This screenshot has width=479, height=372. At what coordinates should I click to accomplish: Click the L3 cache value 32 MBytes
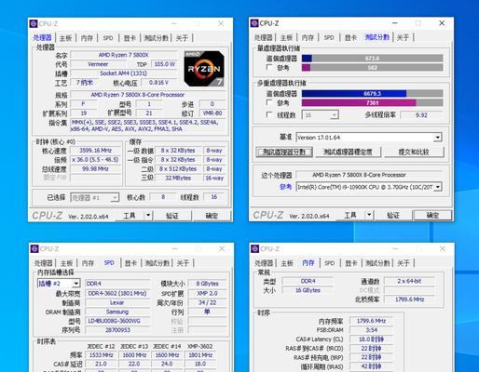(x=178, y=179)
